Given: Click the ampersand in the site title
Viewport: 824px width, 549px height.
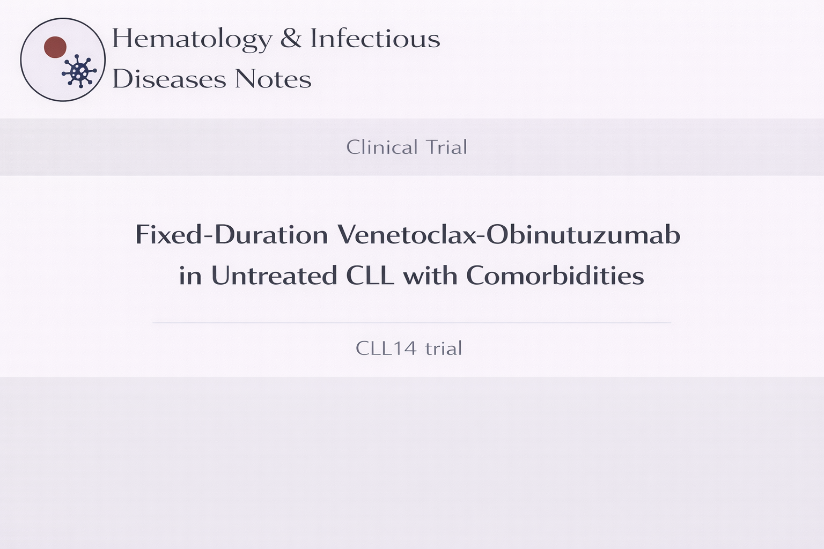Looking at the screenshot, I should click(x=290, y=39).
